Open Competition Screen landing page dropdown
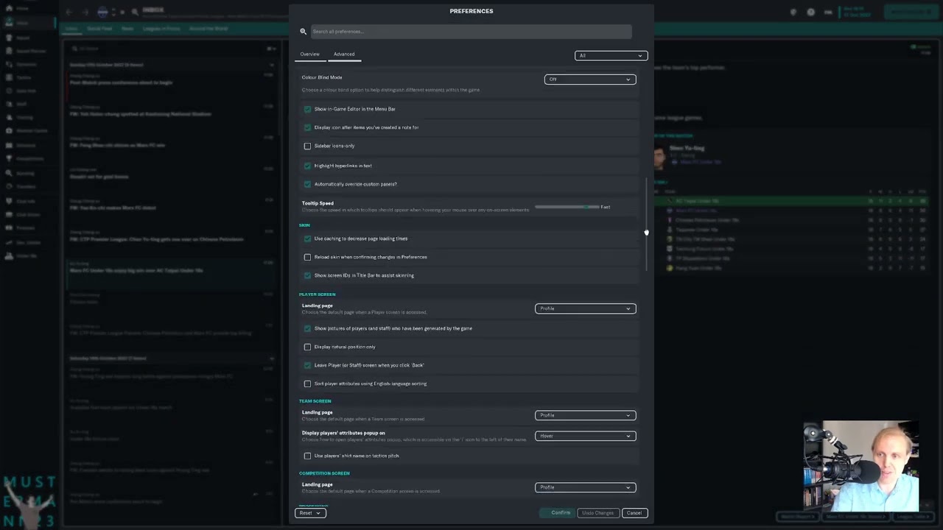This screenshot has height=530, width=943. pyautogui.click(x=585, y=487)
